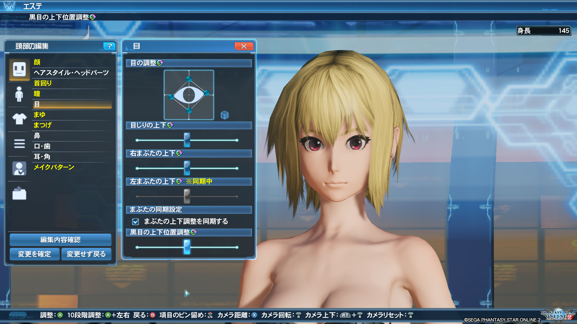Click the 変更を確定 button
The width and height of the screenshot is (577, 324).
(x=35, y=254)
